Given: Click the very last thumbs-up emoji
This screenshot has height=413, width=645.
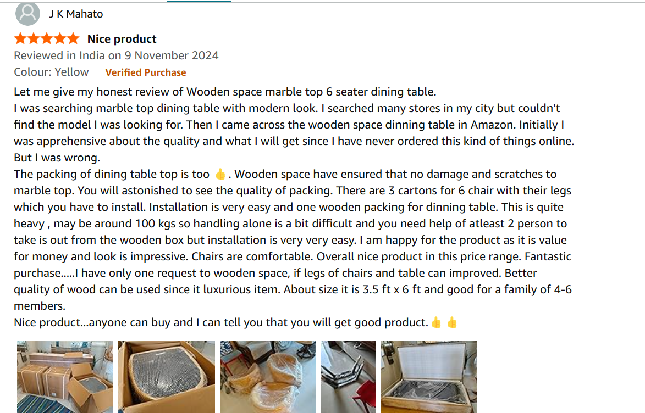Looking at the screenshot, I should tap(452, 323).
